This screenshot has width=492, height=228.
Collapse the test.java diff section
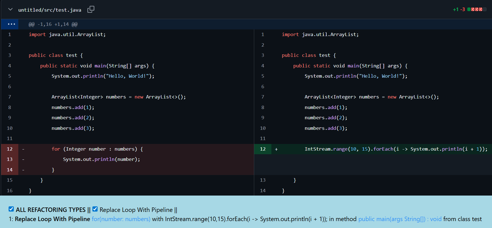pos(11,9)
